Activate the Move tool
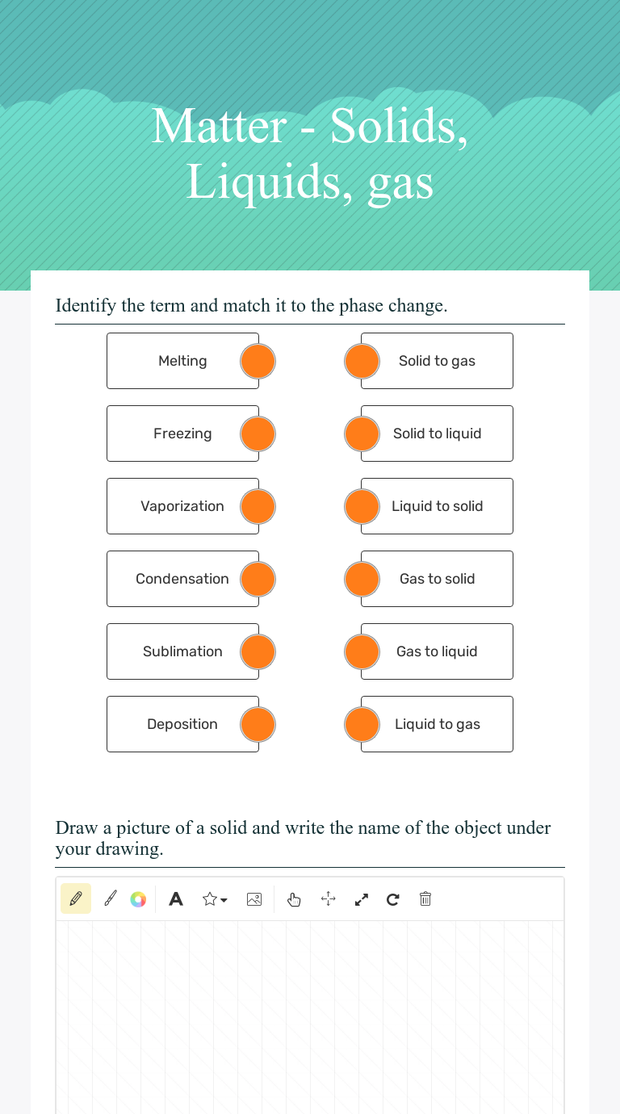Image resolution: width=620 pixels, height=1114 pixels. coord(328,898)
